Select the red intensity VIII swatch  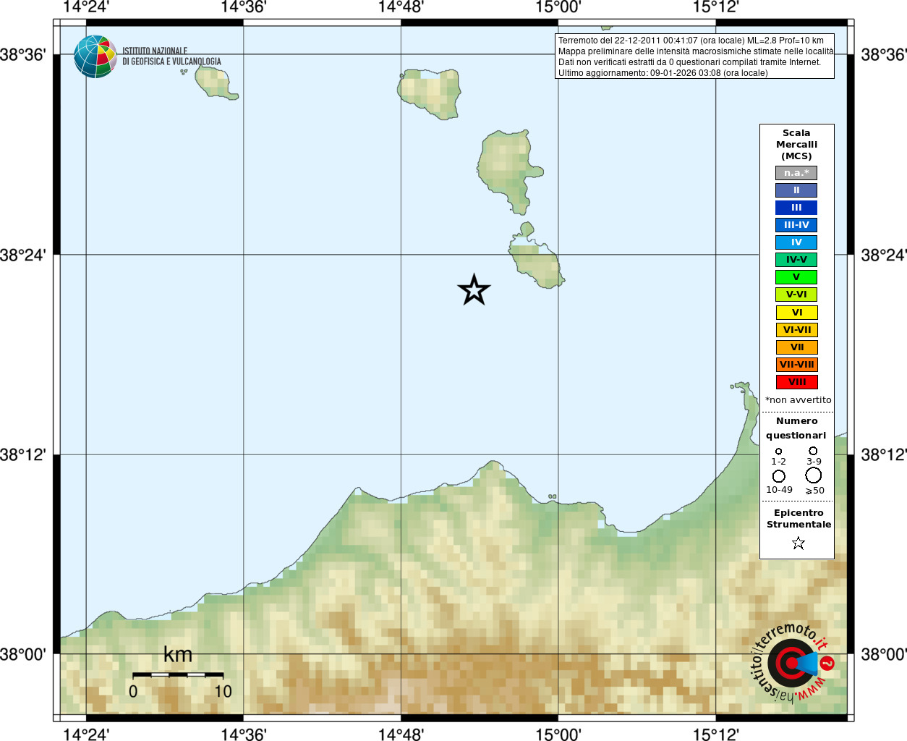(796, 382)
